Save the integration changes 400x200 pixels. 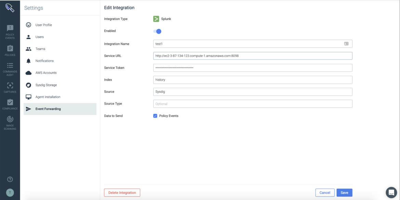click(344, 192)
